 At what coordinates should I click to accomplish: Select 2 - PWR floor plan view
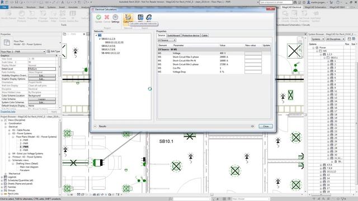[24, 143]
